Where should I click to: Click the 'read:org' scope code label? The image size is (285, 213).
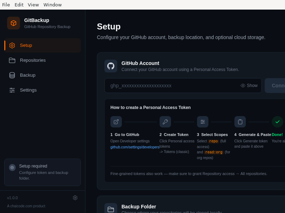tap(213, 152)
